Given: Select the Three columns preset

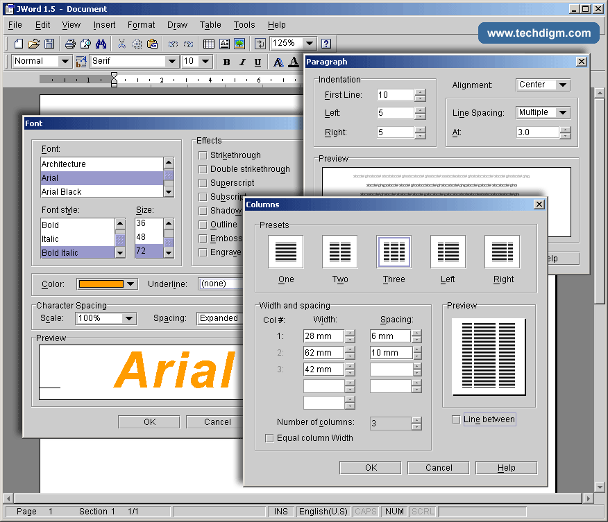Looking at the screenshot, I should click(394, 252).
